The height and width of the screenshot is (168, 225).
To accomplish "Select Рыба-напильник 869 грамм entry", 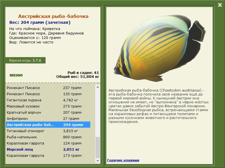I will [x=48, y=137].
